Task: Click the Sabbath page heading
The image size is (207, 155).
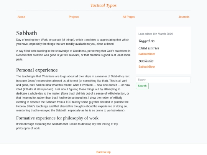Action: [x=26, y=33]
